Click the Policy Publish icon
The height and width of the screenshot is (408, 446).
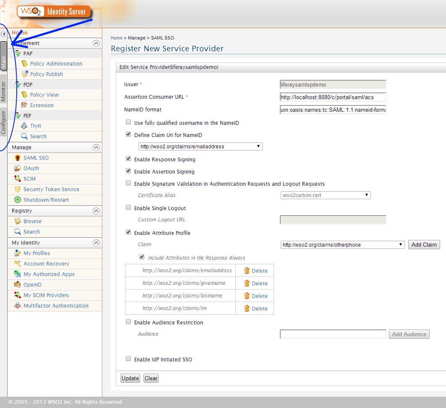[x=24, y=74]
